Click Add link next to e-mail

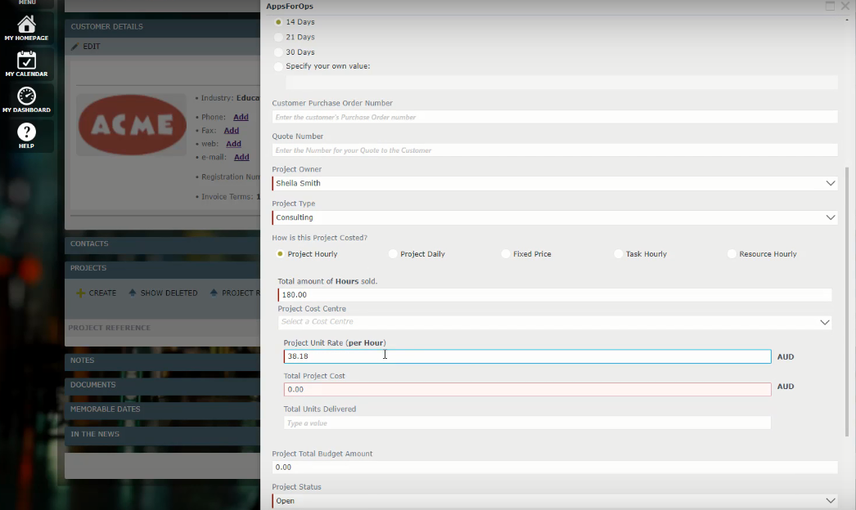click(x=241, y=157)
